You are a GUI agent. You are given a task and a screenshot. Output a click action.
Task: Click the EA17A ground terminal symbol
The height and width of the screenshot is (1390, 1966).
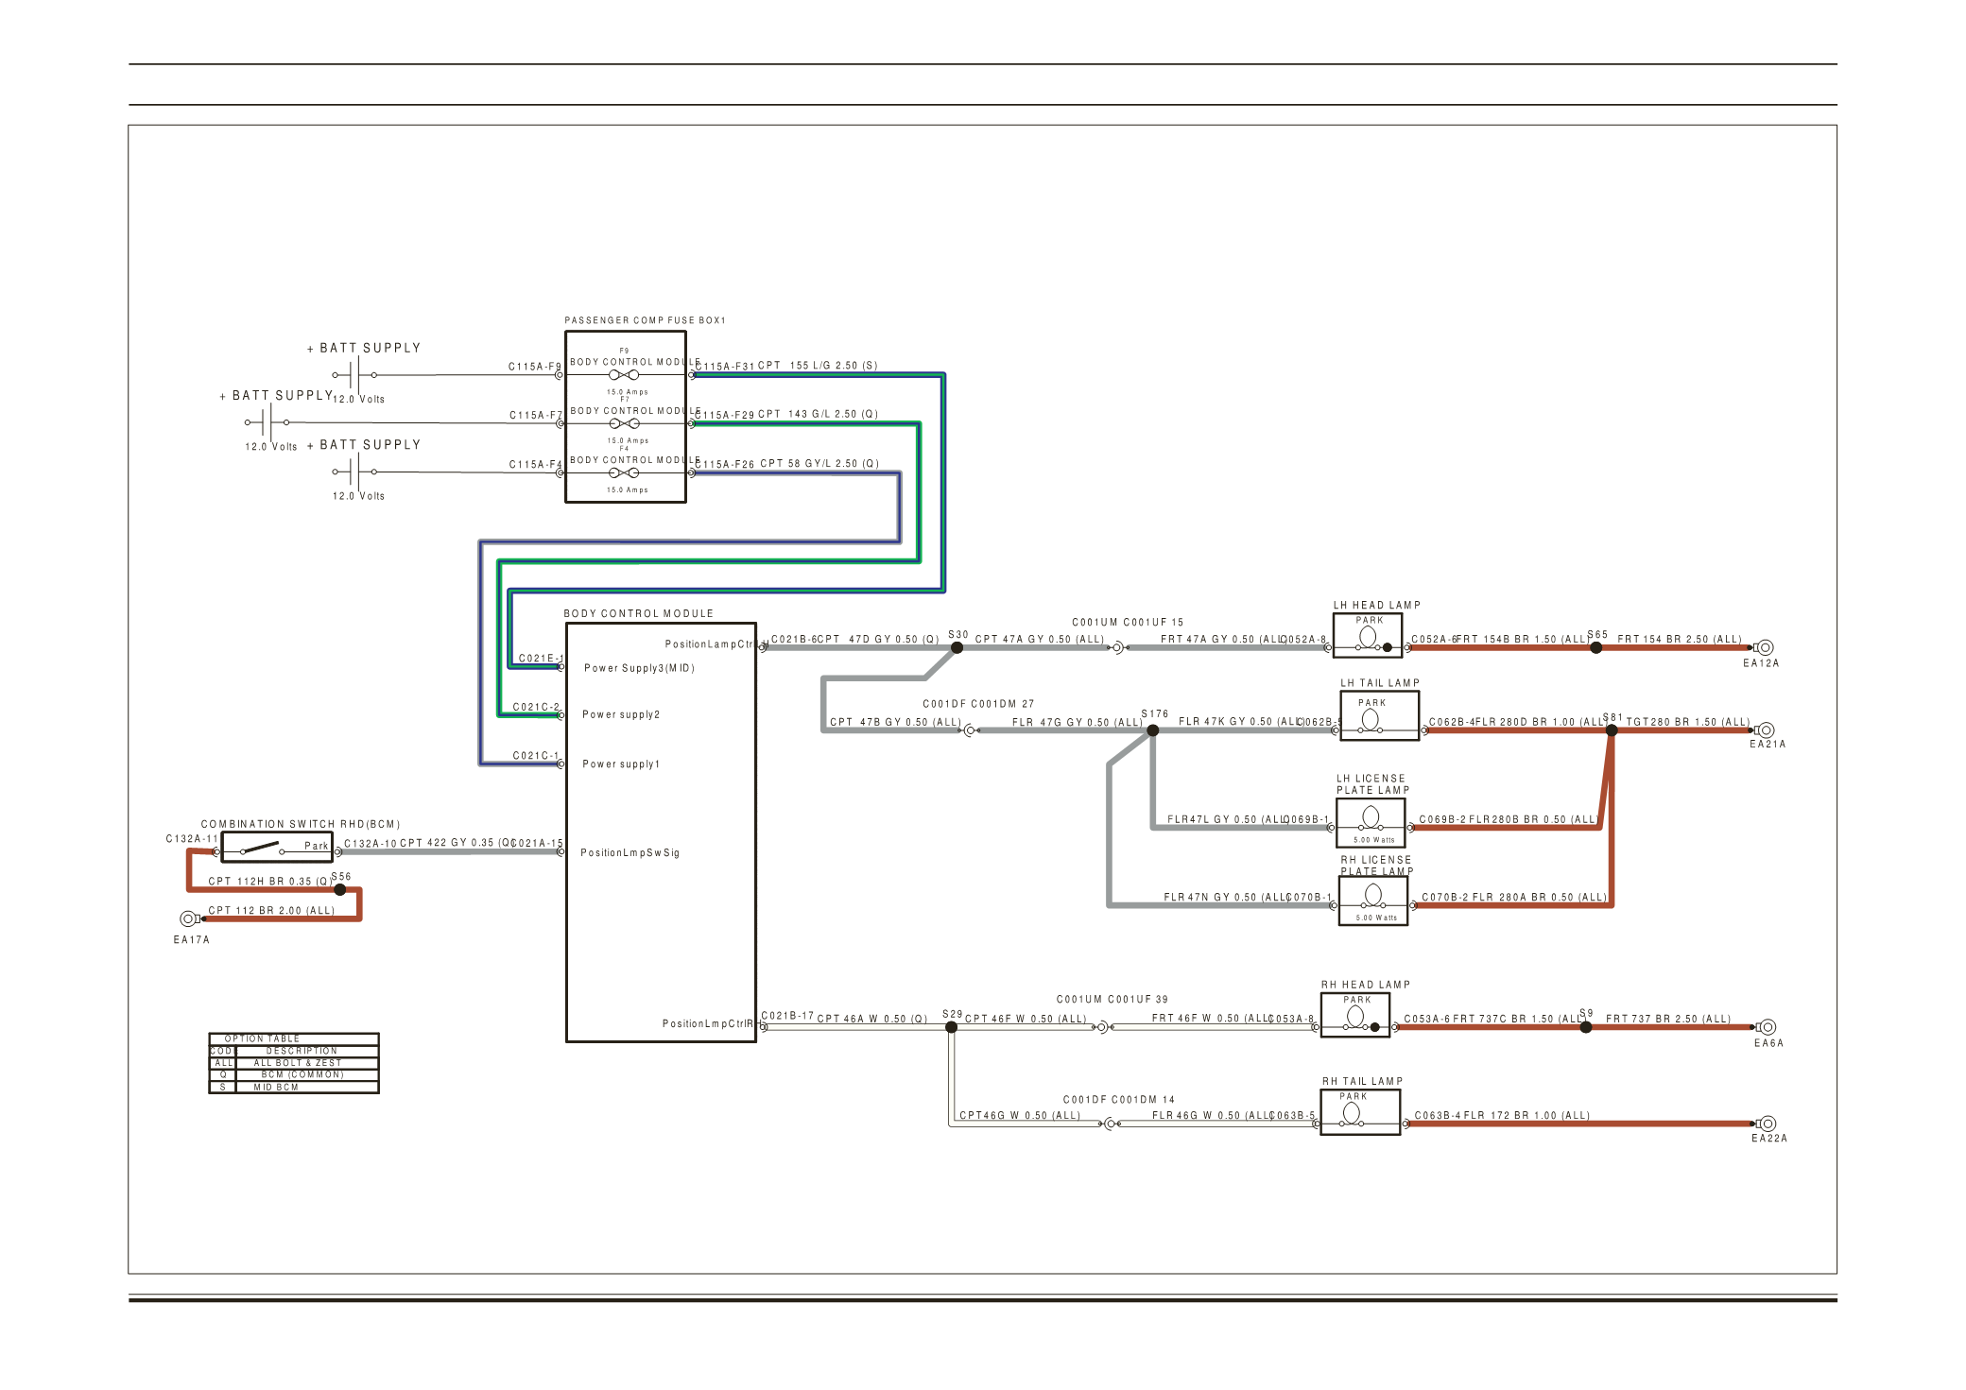tap(188, 918)
